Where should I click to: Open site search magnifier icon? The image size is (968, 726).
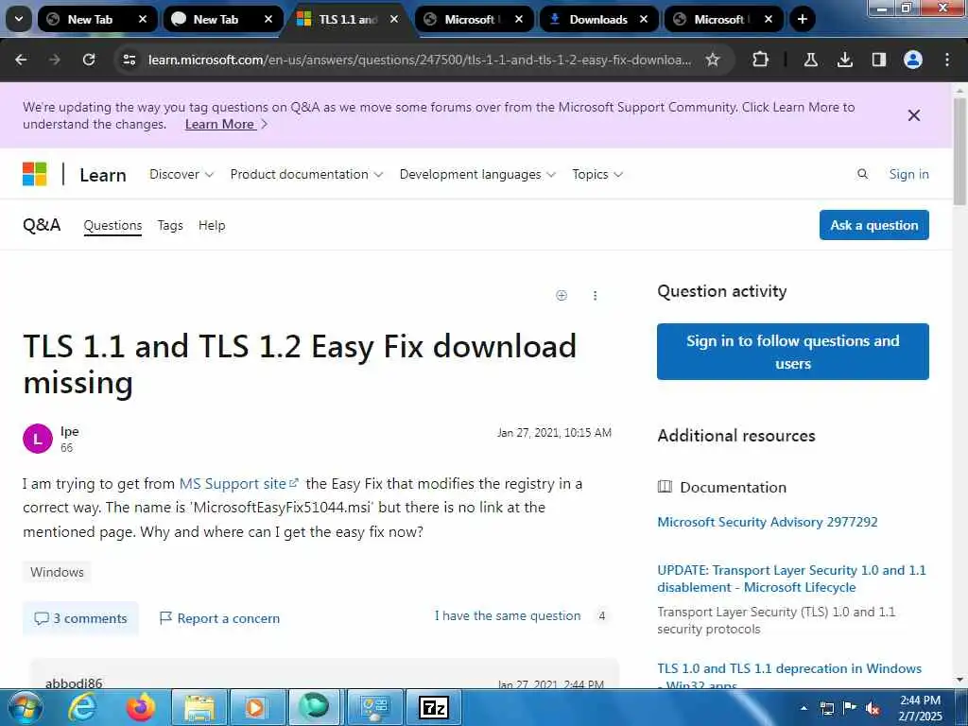862,174
